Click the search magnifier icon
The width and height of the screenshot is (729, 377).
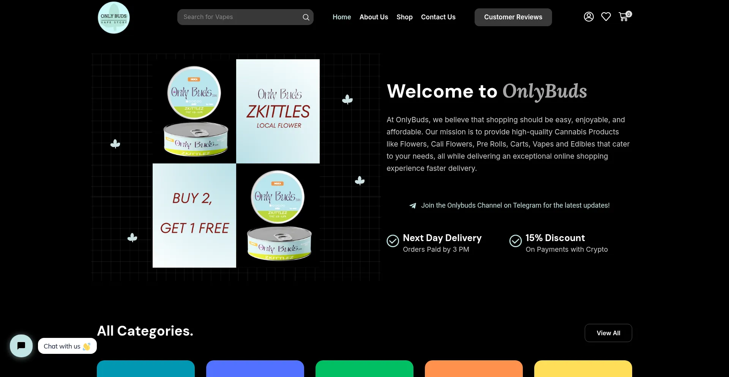(306, 17)
